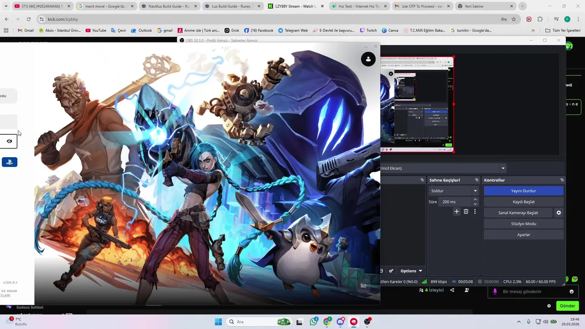Screen dimensions: 585x329
Task: Open browser extensions puzzle icon
Action: tap(540, 19)
